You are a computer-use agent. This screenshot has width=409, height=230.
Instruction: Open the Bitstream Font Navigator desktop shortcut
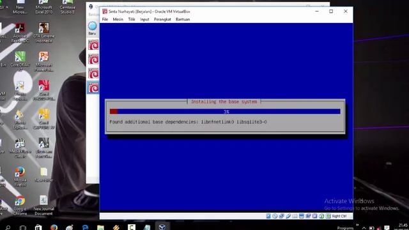44,148
